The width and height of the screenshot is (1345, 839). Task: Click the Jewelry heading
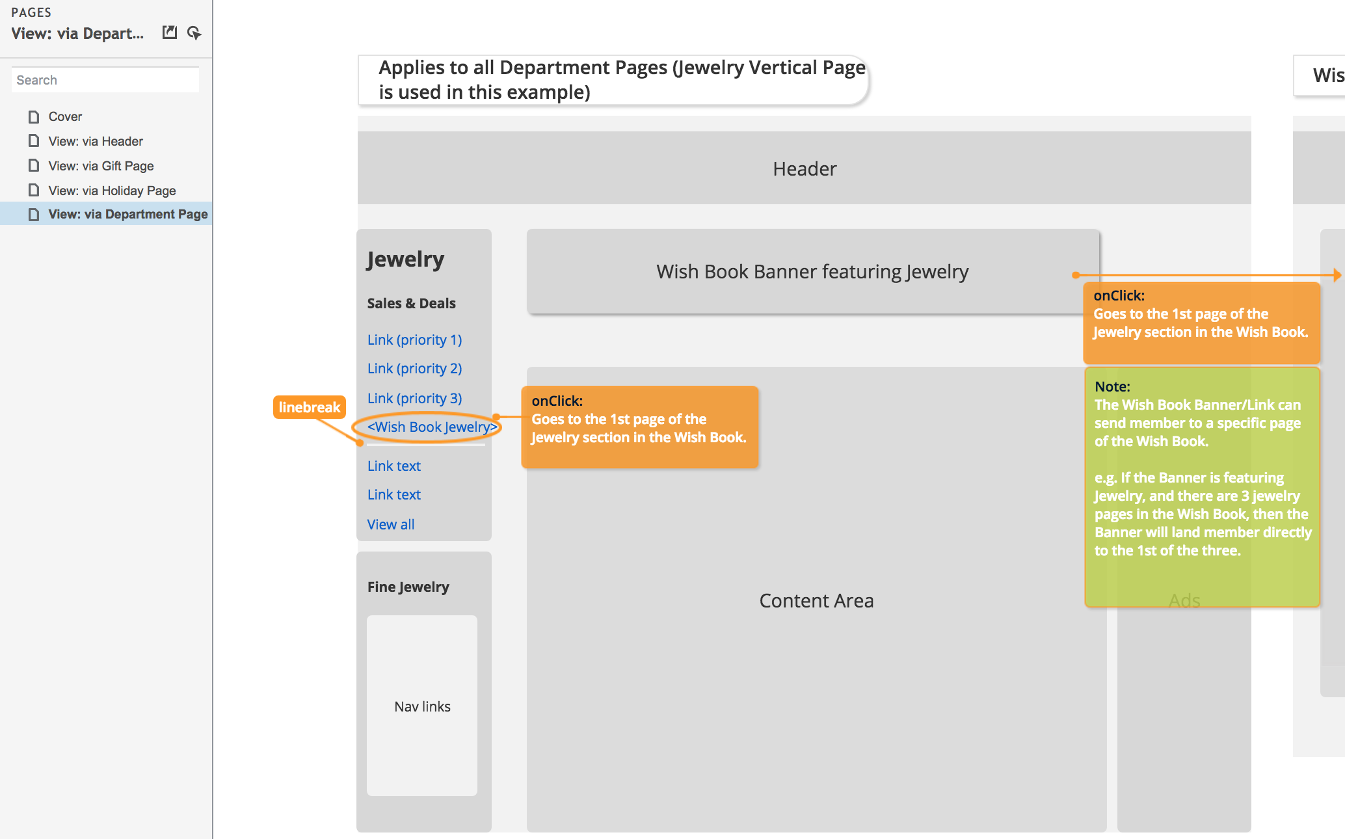coord(405,259)
